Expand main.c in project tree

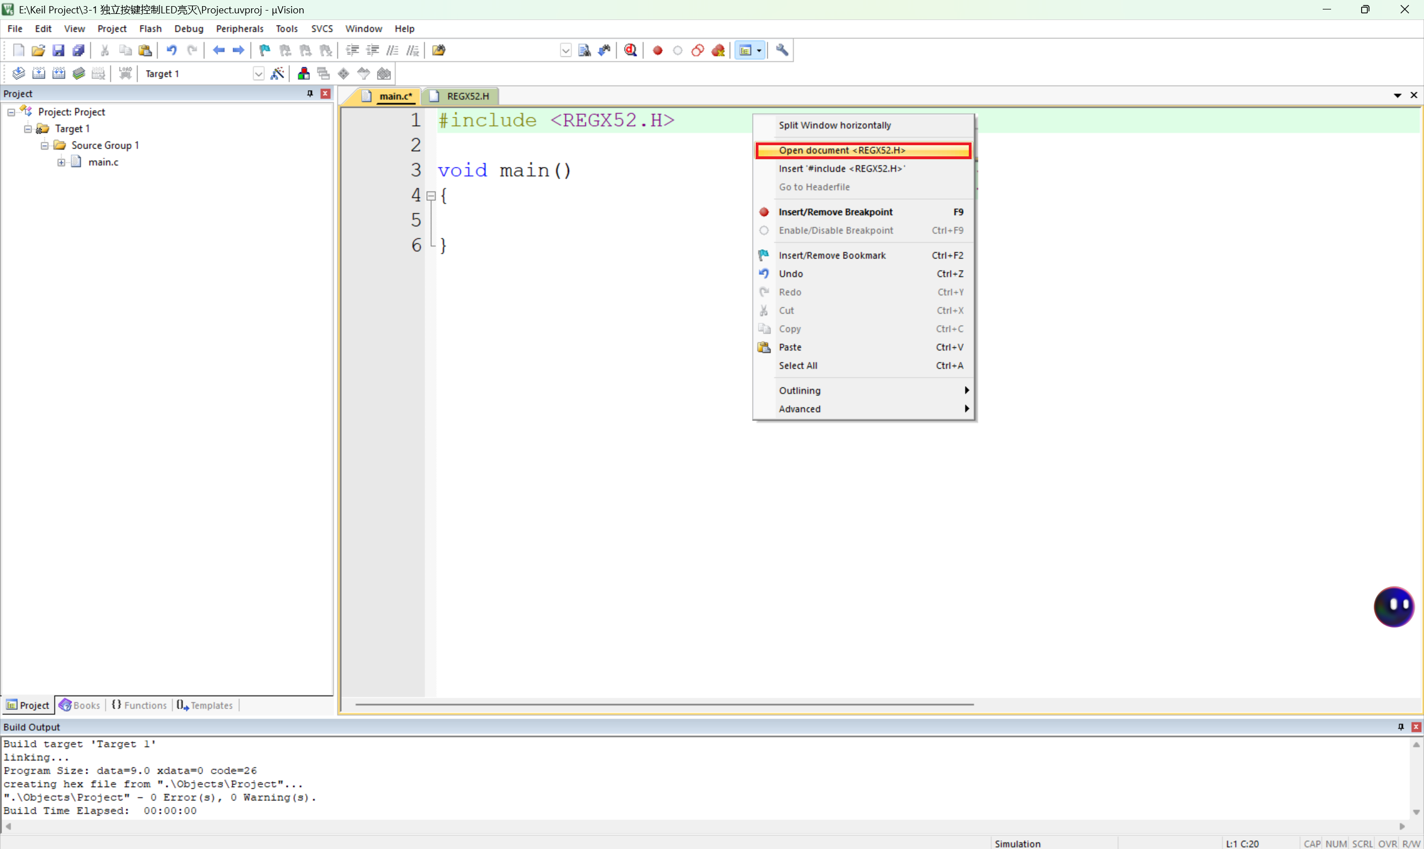pos(61,162)
